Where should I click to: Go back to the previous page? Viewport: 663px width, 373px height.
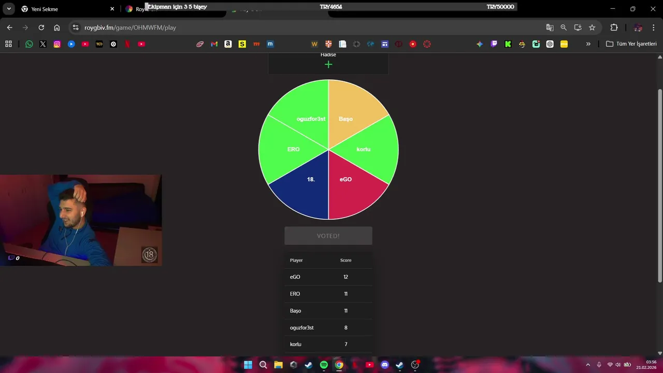[x=9, y=27]
